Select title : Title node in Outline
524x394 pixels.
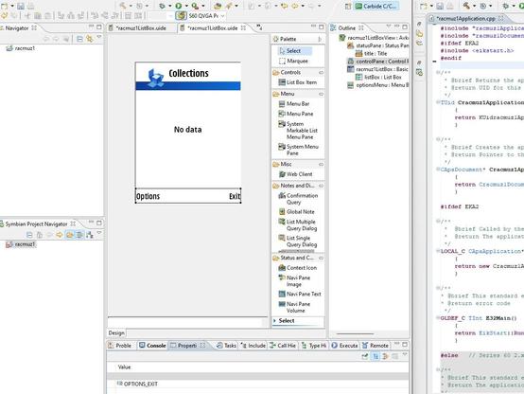click(x=371, y=54)
